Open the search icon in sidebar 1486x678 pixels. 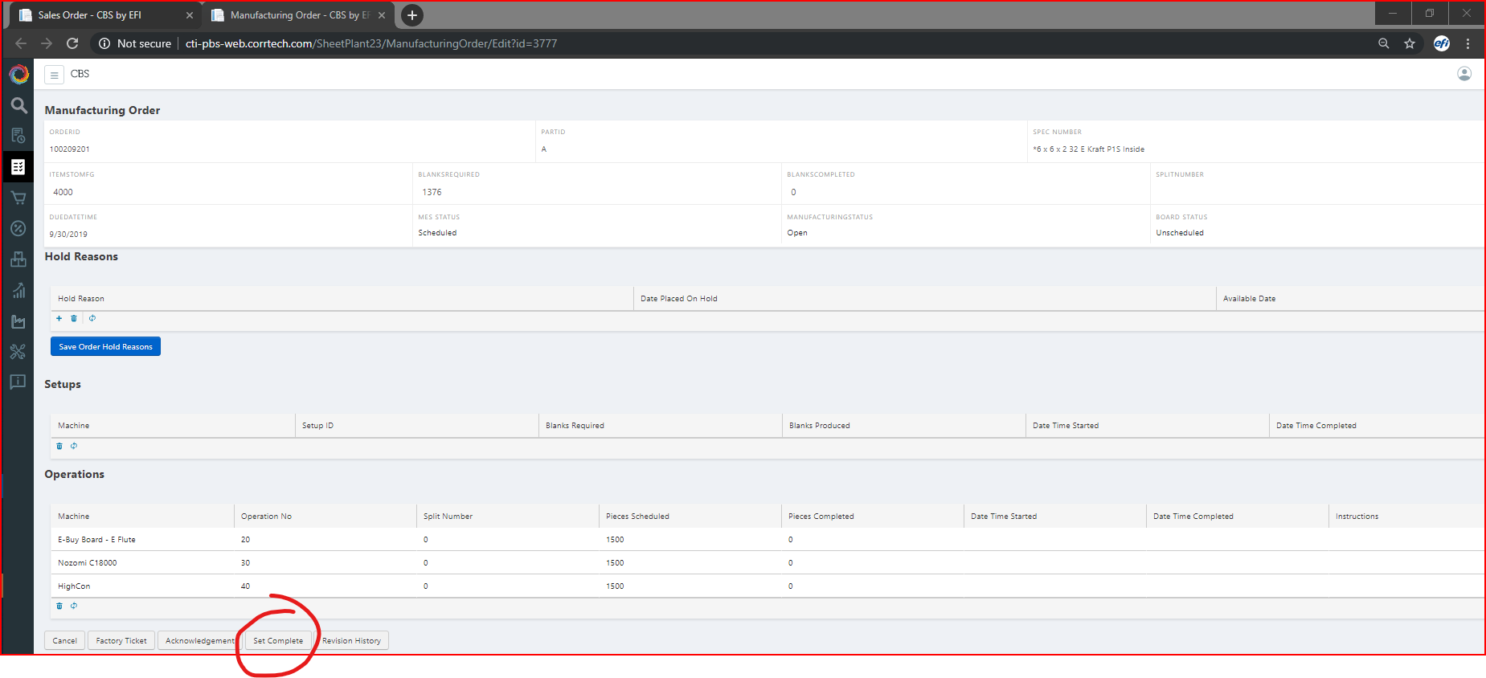(x=18, y=105)
